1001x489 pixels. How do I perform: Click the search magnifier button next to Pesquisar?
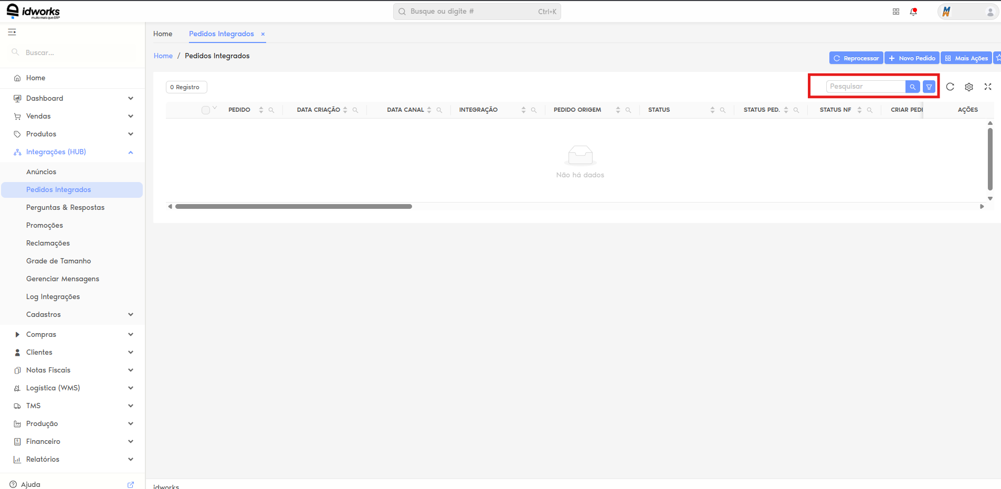coord(913,87)
